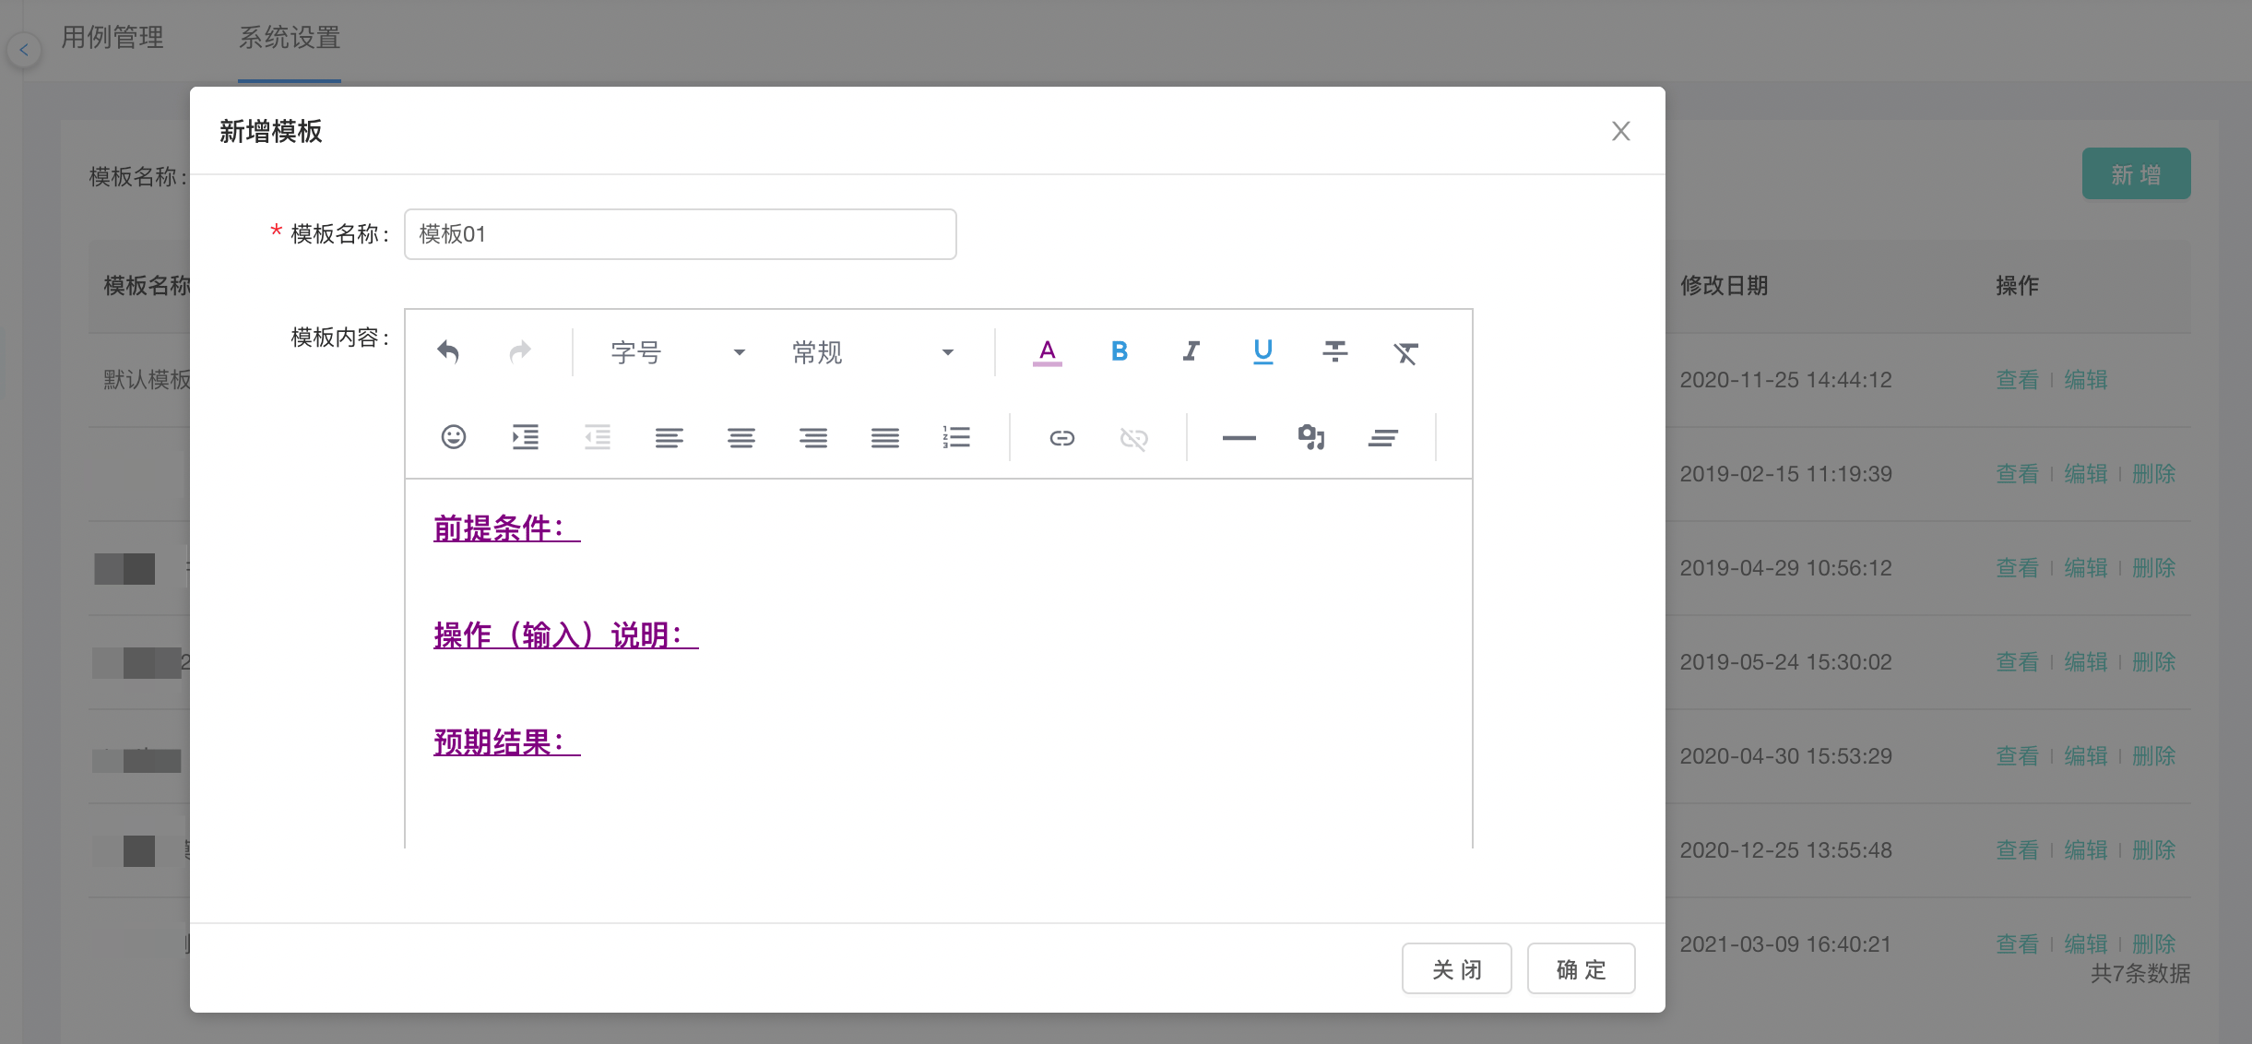2252x1044 pixels.
Task: Click 查看 for the 2019-04-29 row
Action: tap(2017, 568)
